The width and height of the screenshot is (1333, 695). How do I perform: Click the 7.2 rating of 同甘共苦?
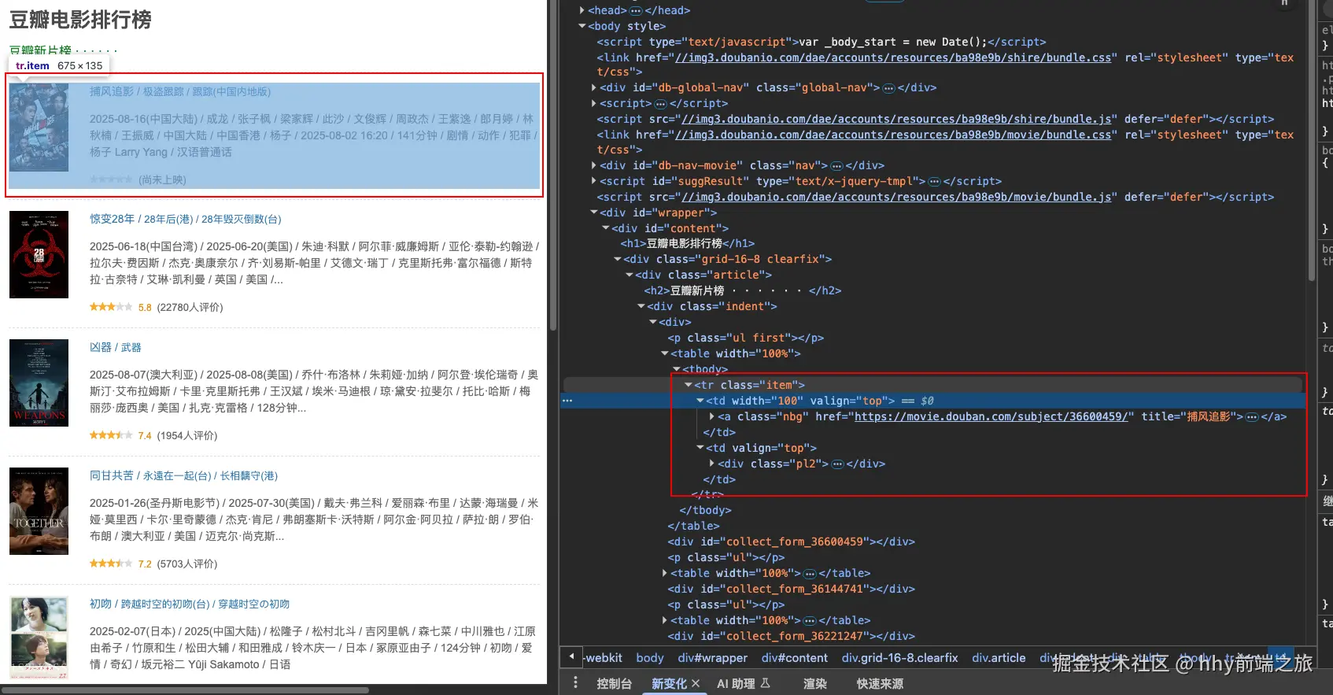coord(145,564)
